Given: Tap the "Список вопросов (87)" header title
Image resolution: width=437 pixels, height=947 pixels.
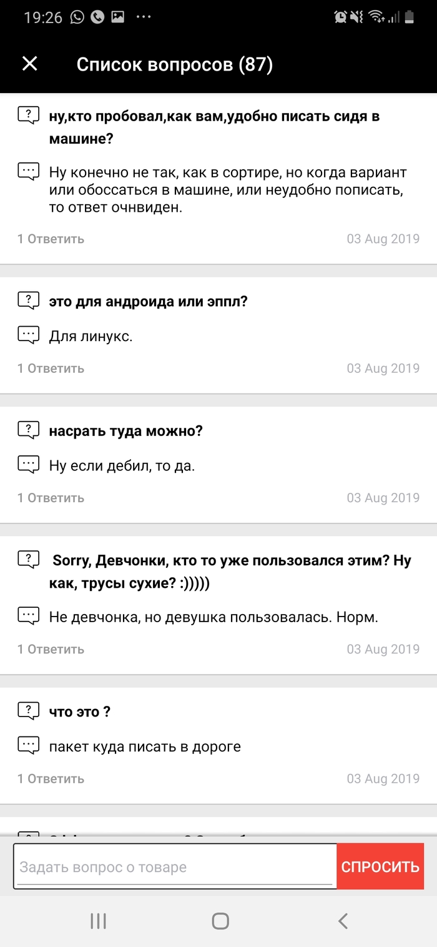Looking at the screenshot, I should [x=175, y=64].
